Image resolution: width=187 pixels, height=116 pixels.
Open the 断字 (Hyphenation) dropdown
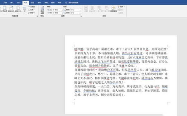[x=31, y=13]
